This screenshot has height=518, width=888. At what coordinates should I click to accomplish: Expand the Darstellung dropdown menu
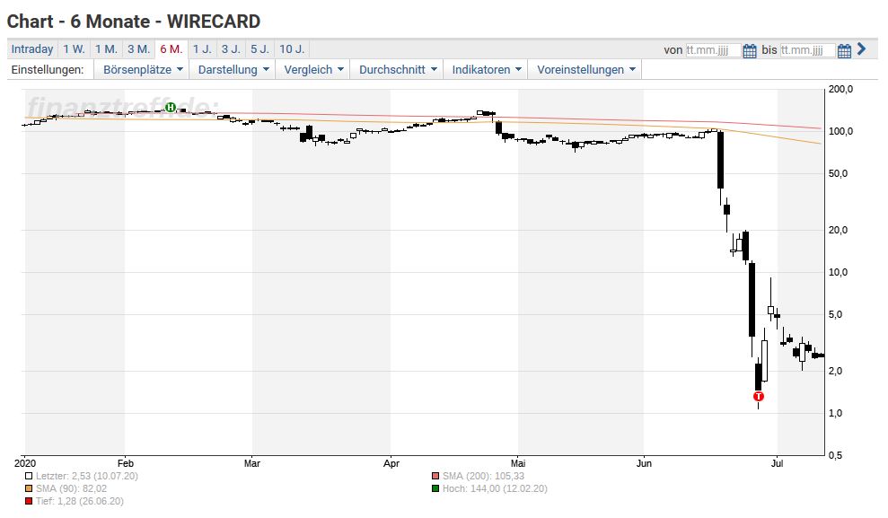click(233, 70)
